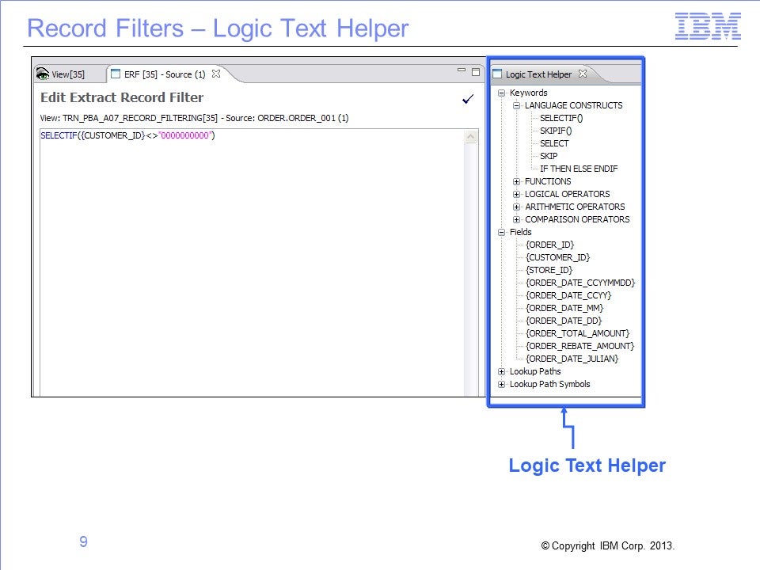Screen dimensions: 760x570
Task: Maximize the editor pane
Action: (476, 72)
